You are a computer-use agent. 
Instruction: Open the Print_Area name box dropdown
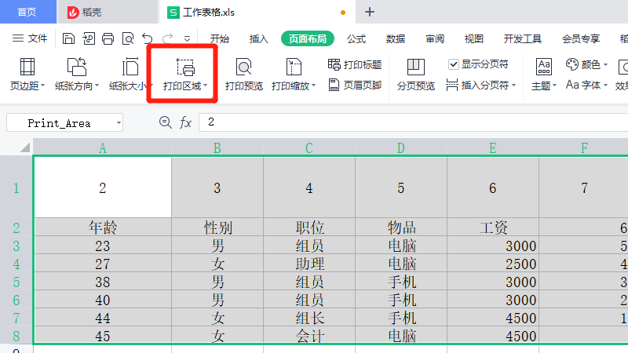pyautogui.click(x=118, y=123)
